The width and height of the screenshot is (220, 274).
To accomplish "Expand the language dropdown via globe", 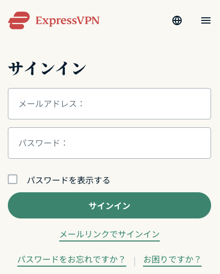I will [177, 20].
